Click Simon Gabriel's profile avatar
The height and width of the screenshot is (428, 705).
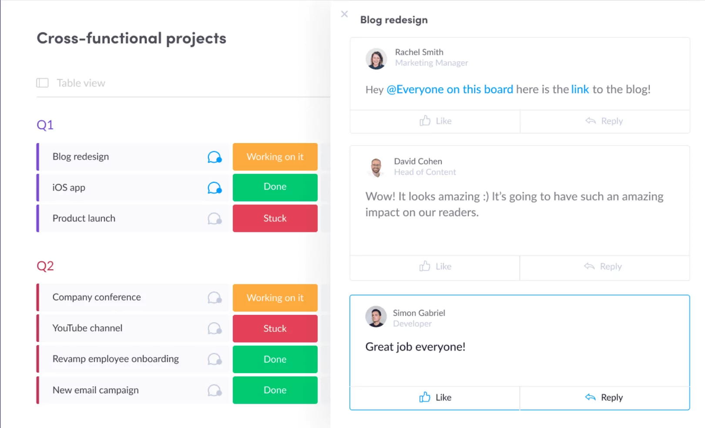click(376, 317)
